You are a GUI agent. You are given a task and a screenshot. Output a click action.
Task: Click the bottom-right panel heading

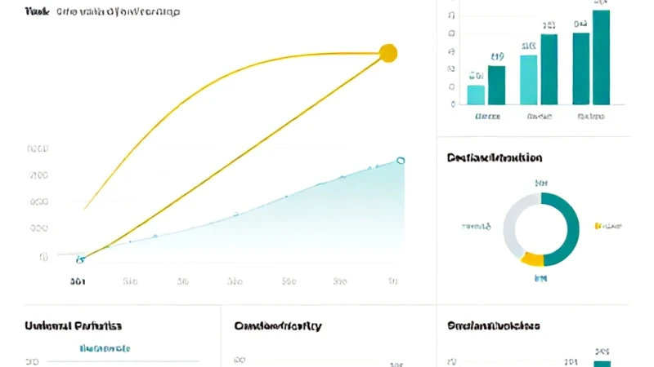[494, 325]
